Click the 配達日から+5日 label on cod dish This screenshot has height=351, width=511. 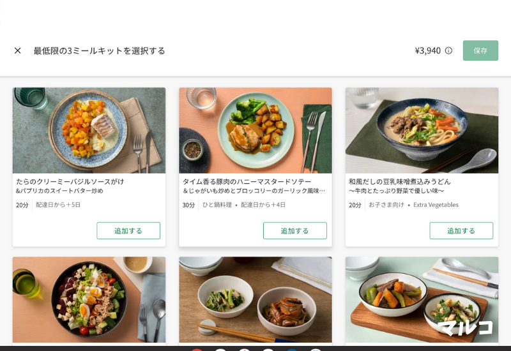(x=58, y=205)
